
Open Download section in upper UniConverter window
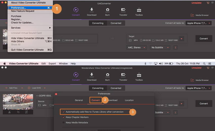(x=92, y=12)
